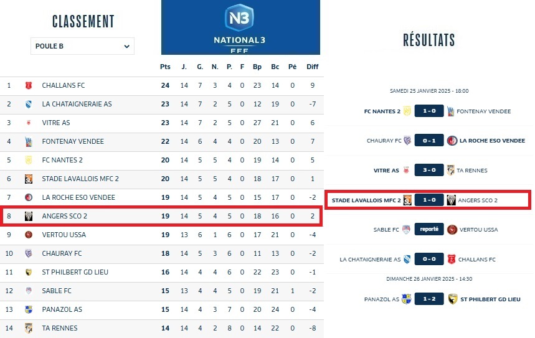Viewport: 535px width, 338px height.
Task: Click the Stade Lavallois MFC 2 standings crest
Action: coord(28,179)
